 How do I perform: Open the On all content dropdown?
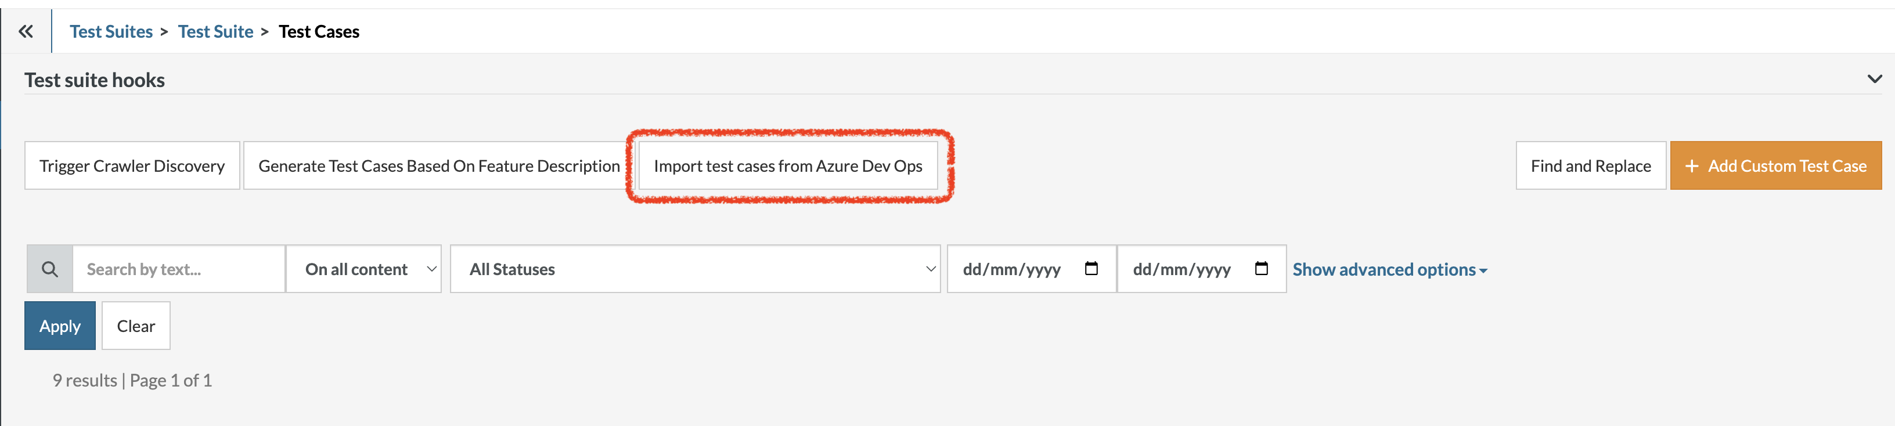pos(363,269)
